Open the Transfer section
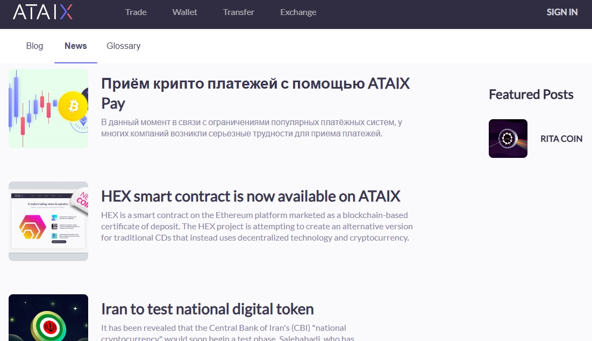The width and height of the screenshot is (592, 341). tap(239, 12)
